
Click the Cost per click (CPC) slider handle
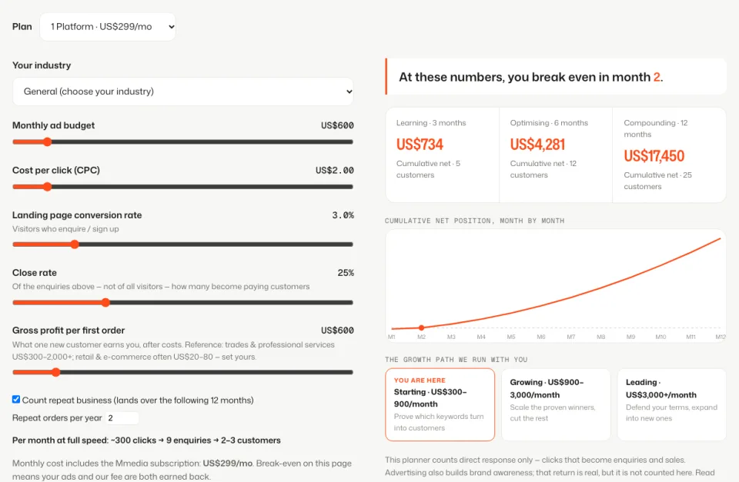pyautogui.click(x=47, y=186)
